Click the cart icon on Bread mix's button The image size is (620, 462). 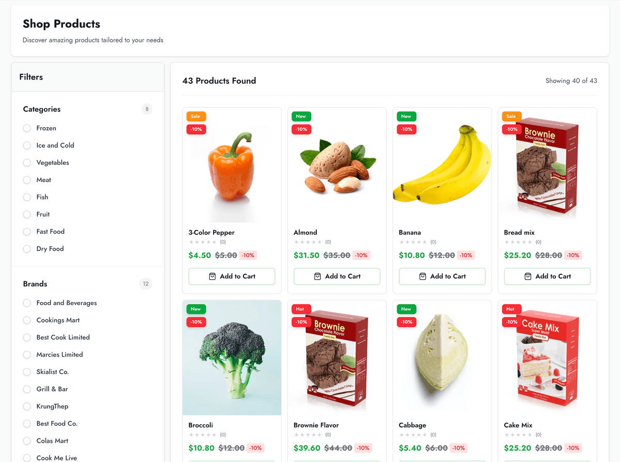click(x=528, y=277)
